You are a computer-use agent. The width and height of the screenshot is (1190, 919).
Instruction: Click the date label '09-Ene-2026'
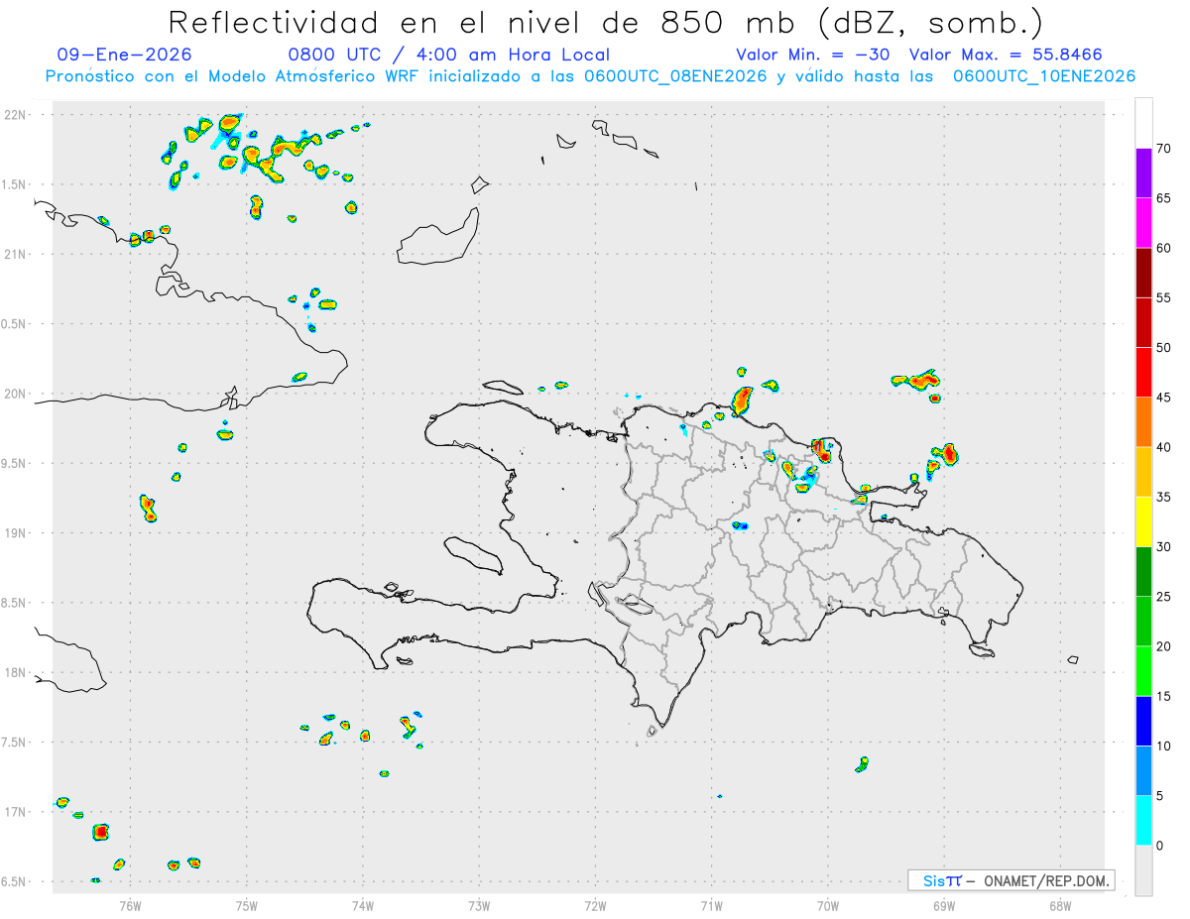tap(125, 55)
